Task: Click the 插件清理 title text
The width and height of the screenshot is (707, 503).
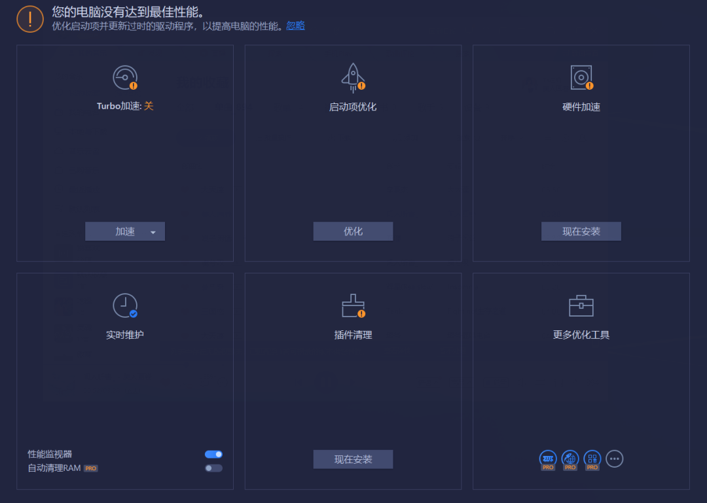Action: 353,335
